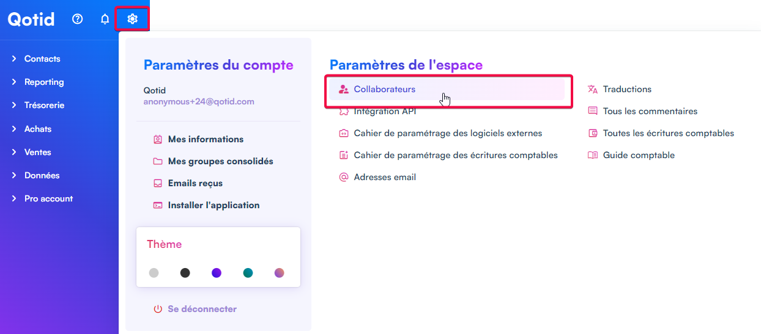This screenshot has width=761, height=334.
Task: Select the teal theme swatch
Action: (x=248, y=273)
